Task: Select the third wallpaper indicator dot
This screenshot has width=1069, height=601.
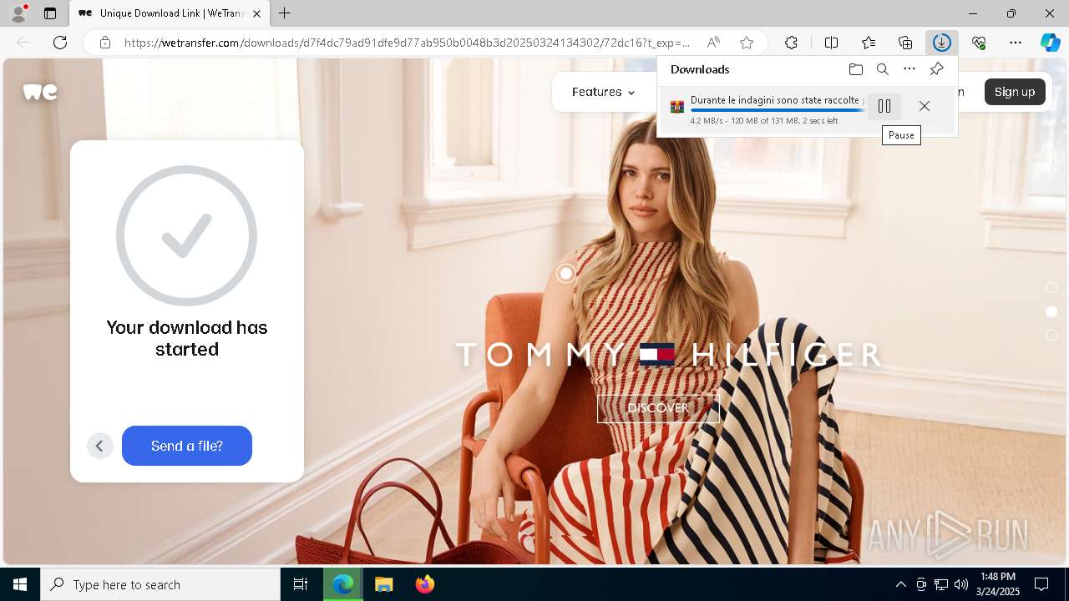Action: 1051,335
